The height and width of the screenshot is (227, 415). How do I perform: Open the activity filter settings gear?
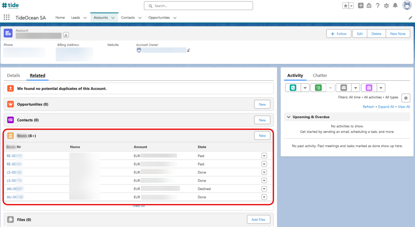pos(406,98)
